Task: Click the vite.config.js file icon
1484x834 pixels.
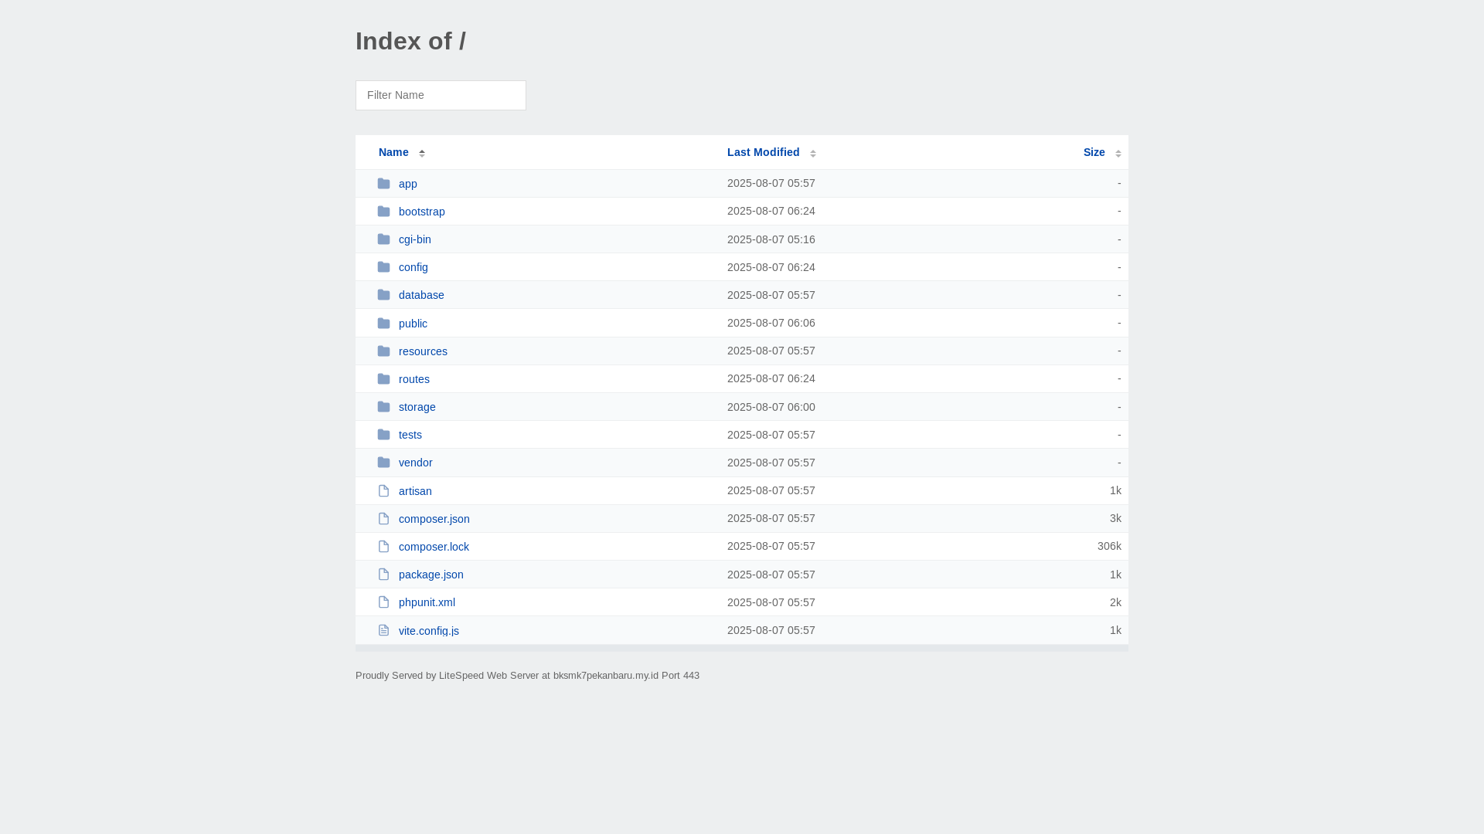Action: (383, 631)
